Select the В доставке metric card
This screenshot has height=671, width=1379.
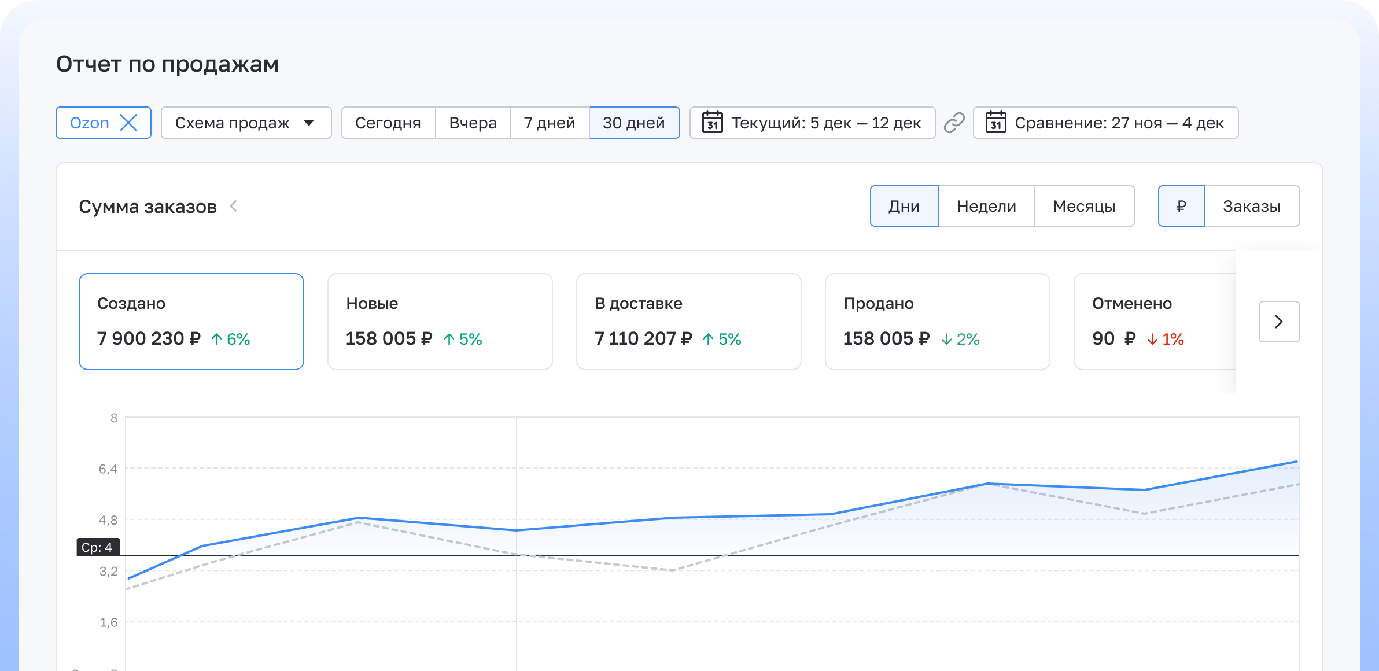pyautogui.click(x=688, y=322)
